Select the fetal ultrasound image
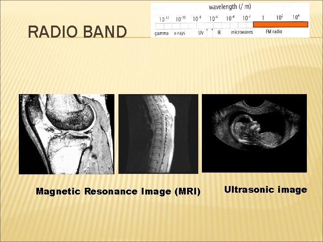323x242 pixels. pyautogui.click(x=254, y=134)
